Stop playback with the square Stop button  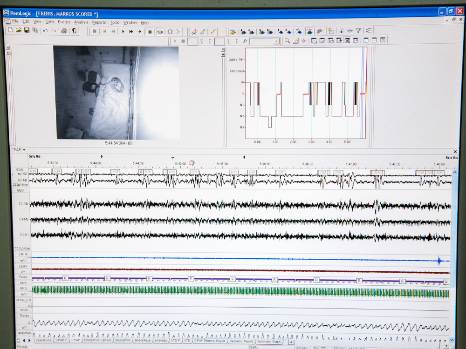pos(95,31)
